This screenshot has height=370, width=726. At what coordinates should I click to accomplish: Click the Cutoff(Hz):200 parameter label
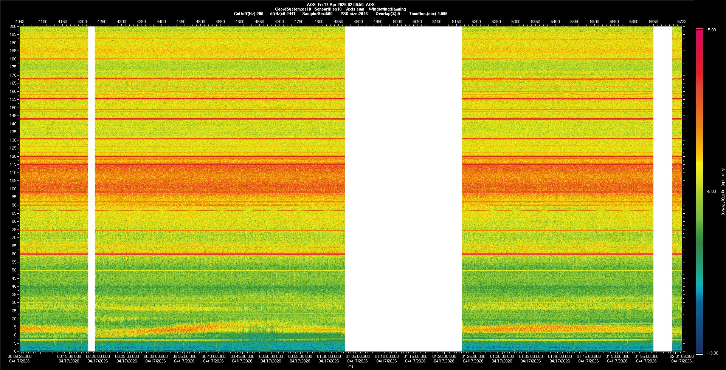(x=248, y=14)
